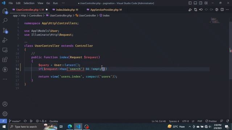The image size is (232, 130).
Task: Click the errors and warnings indicator
Action: coord(41,121)
